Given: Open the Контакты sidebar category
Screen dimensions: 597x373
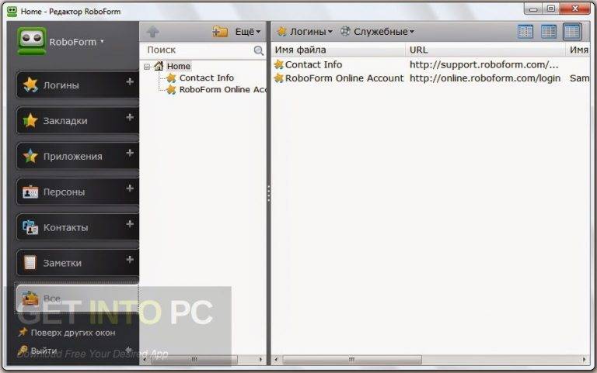Looking at the screenshot, I should click(78, 227).
